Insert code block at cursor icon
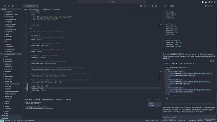Viewport: 217px width, 122px height. click(211, 61)
